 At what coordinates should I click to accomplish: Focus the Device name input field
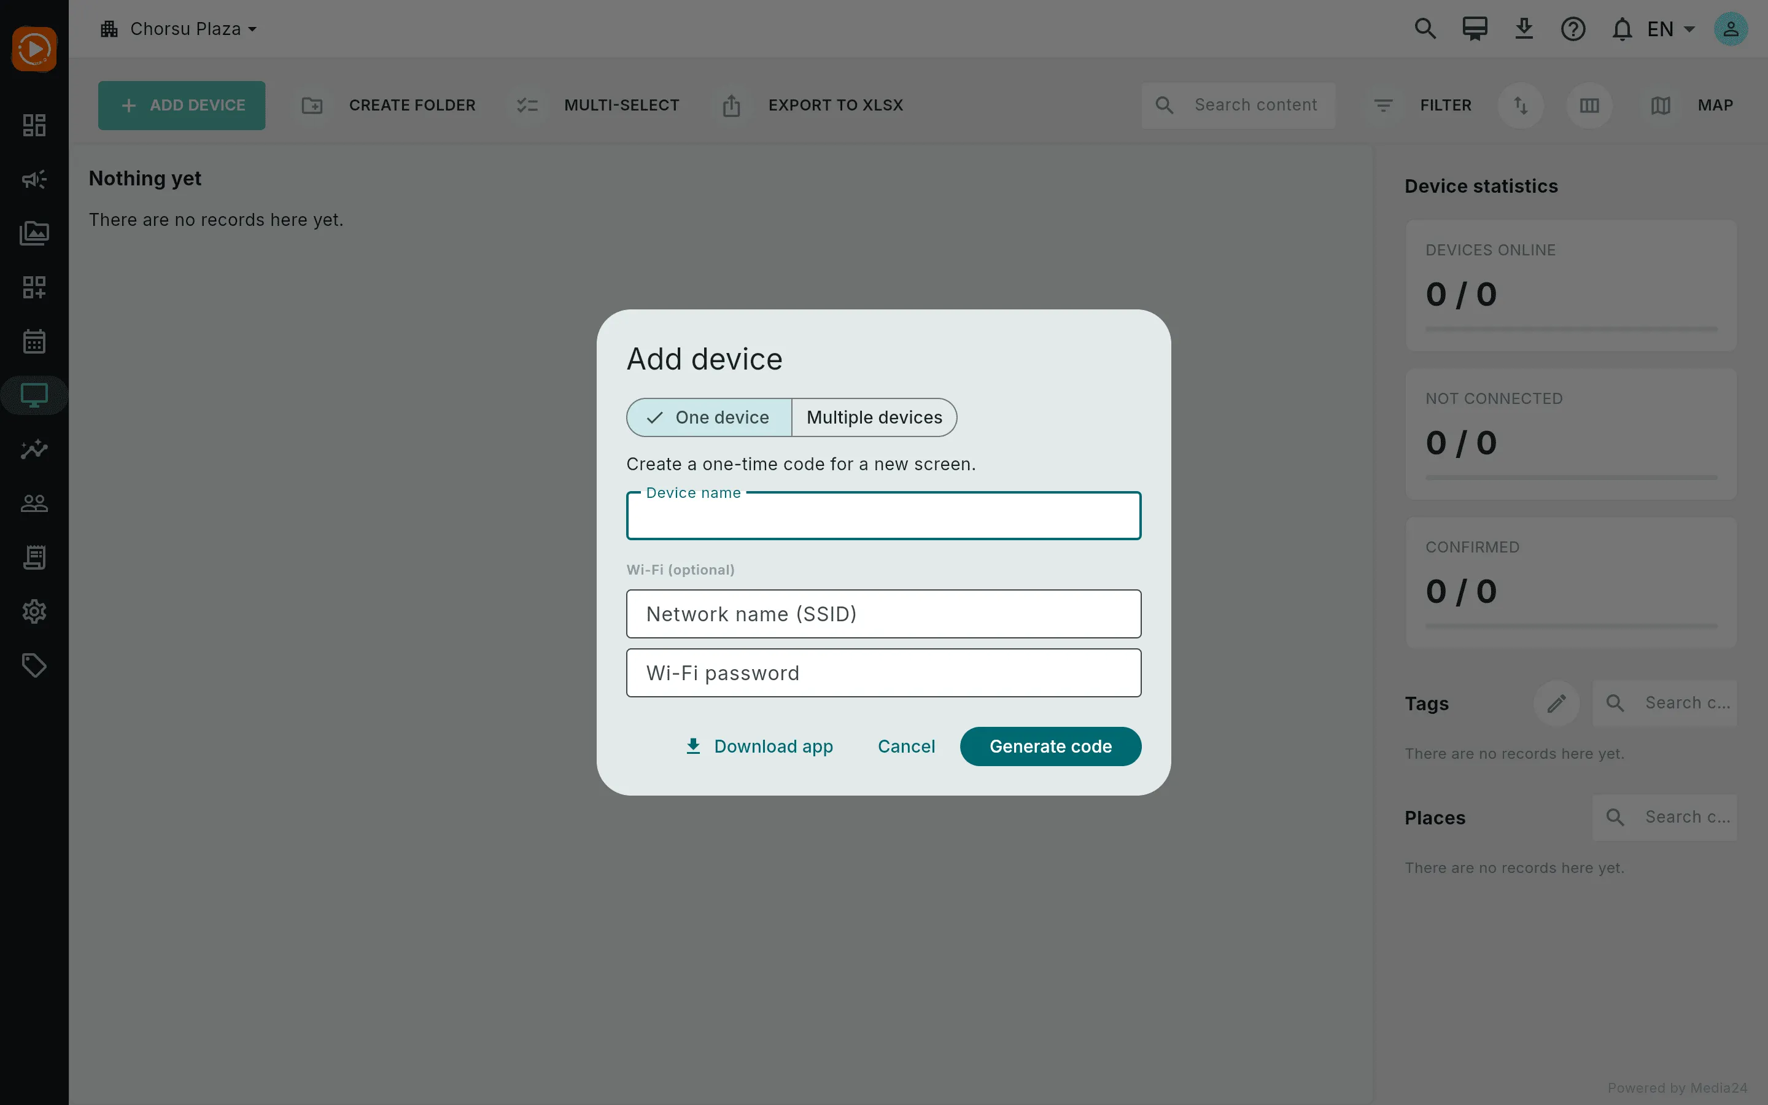coord(884,516)
